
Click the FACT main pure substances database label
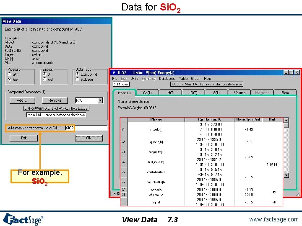(x=207, y=84)
